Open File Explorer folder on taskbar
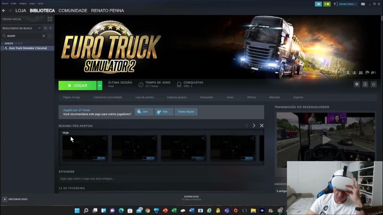This screenshot has height=215, width=383. pyautogui.click(x=253, y=211)
